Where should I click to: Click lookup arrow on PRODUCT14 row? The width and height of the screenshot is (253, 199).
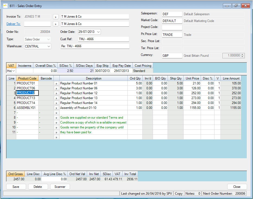[56, 103]
